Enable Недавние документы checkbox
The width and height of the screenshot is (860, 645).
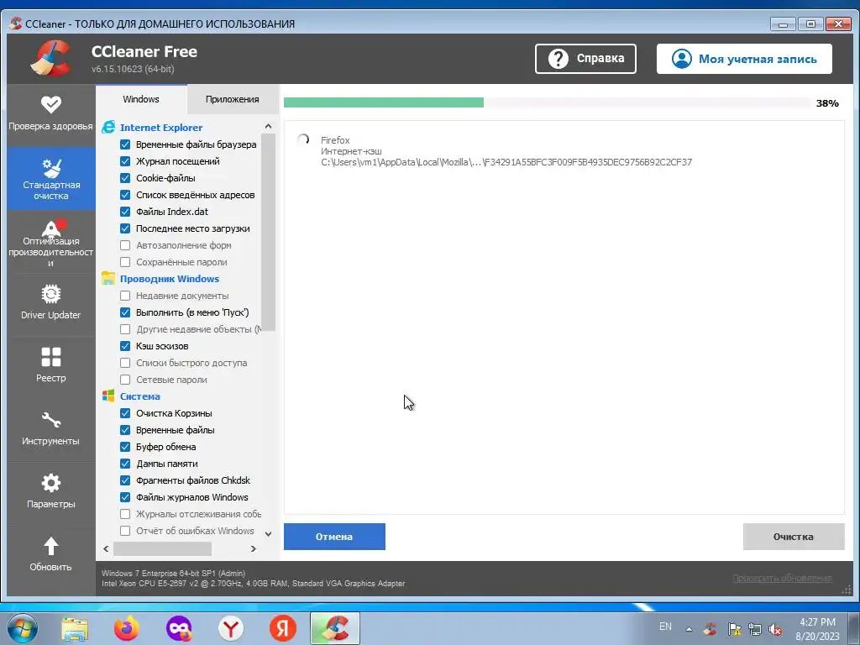(125, 296)
